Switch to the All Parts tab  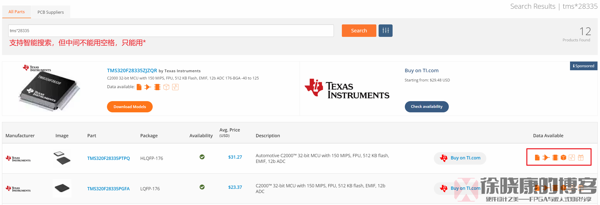tap(16, 12)
